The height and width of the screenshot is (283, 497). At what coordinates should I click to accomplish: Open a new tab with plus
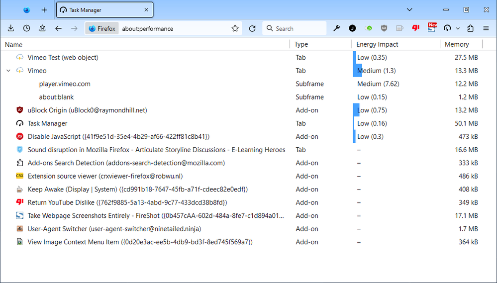coord(44,10)
